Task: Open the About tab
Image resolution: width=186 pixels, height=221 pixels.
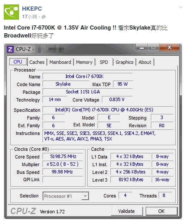Action: coord(145,62)
